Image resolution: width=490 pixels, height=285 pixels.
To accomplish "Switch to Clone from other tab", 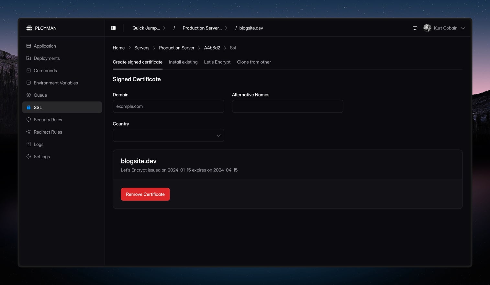I will [254, 62].
